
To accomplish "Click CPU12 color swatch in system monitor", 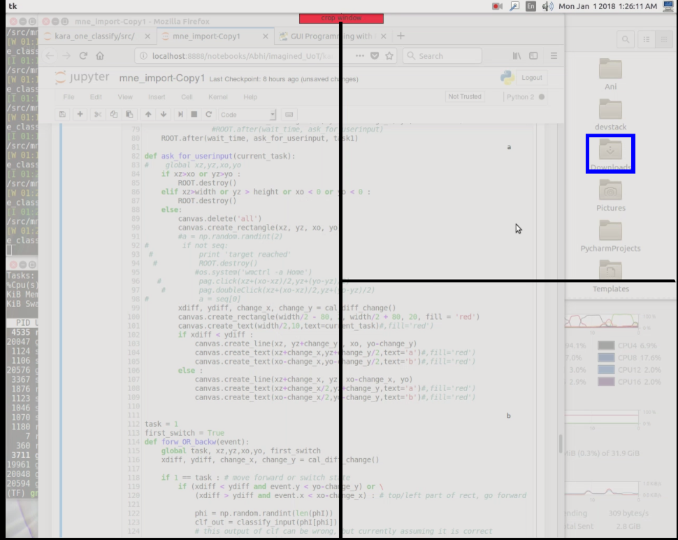I will (x=606, y=369).
